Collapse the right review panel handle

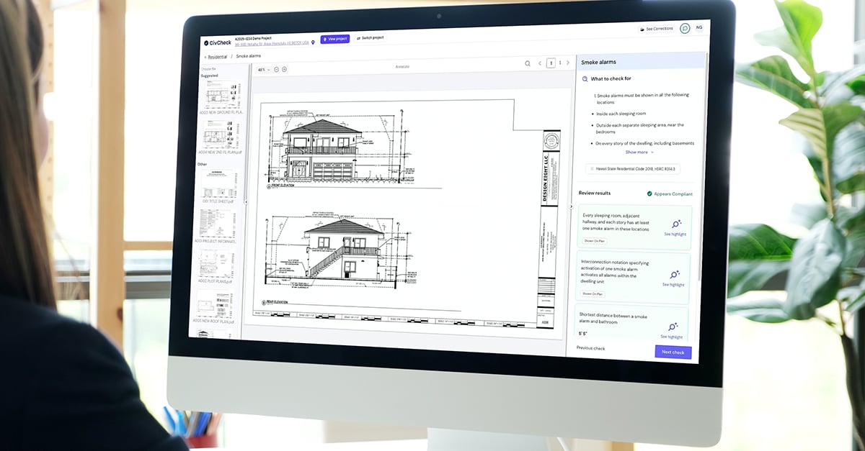click(x=572, y=207)
